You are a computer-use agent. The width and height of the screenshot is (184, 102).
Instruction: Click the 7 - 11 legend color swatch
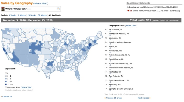coord(6,81)
